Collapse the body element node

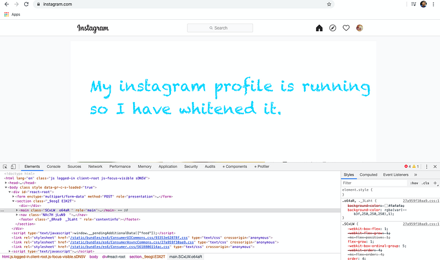6,188
